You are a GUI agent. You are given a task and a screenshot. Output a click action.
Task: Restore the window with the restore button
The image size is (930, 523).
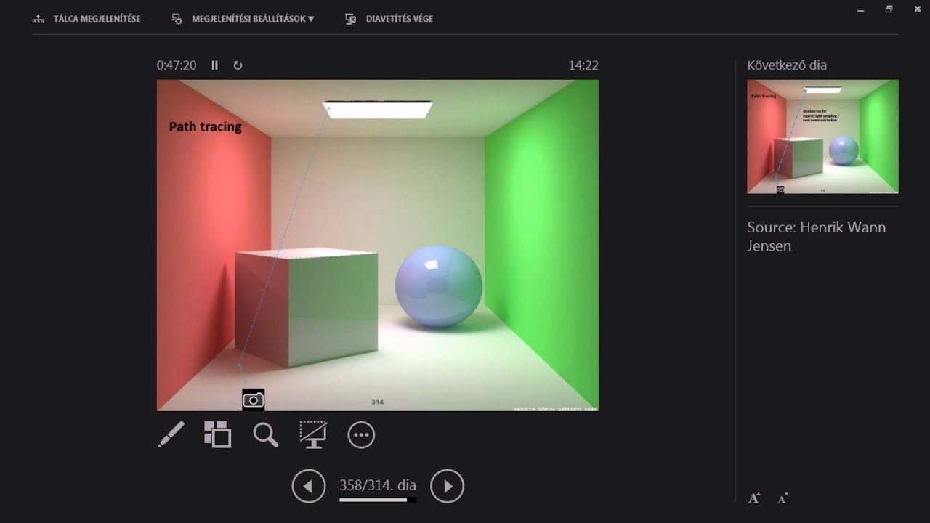coord(888,9)
